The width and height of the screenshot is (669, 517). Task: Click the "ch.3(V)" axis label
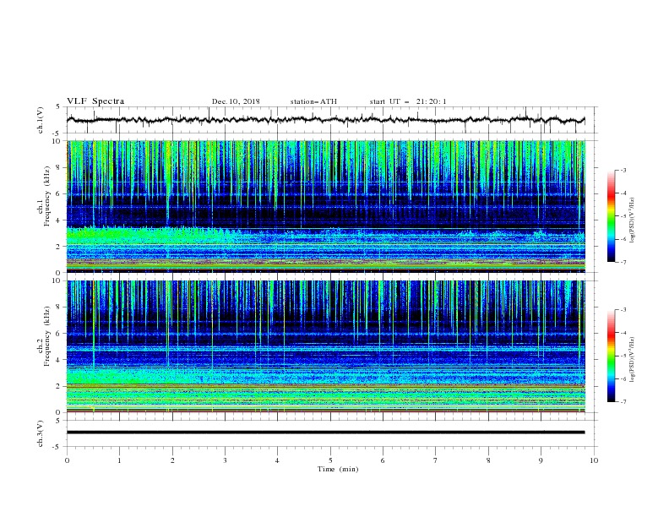point(41,433)
